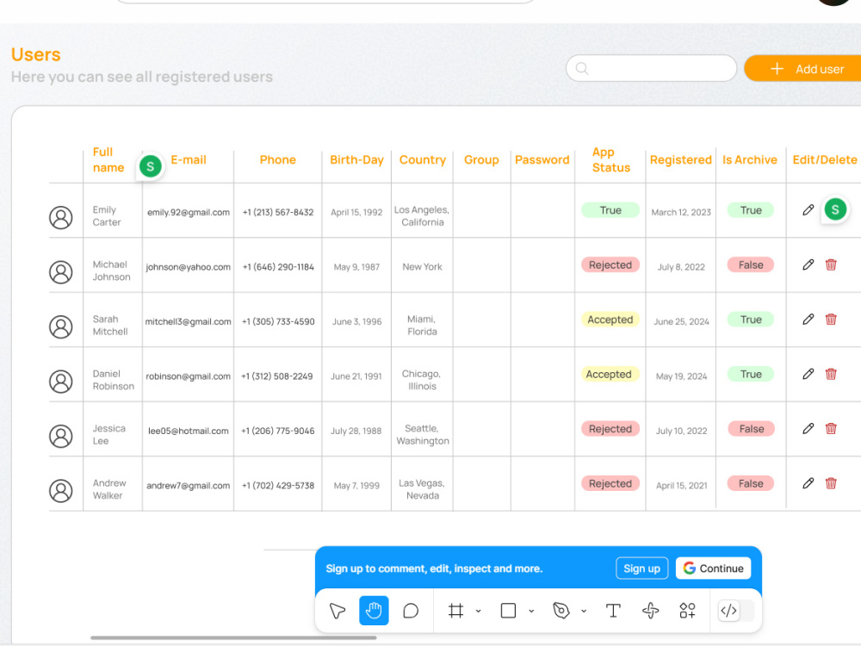Click the Sign up button

[x=642, y=568]
